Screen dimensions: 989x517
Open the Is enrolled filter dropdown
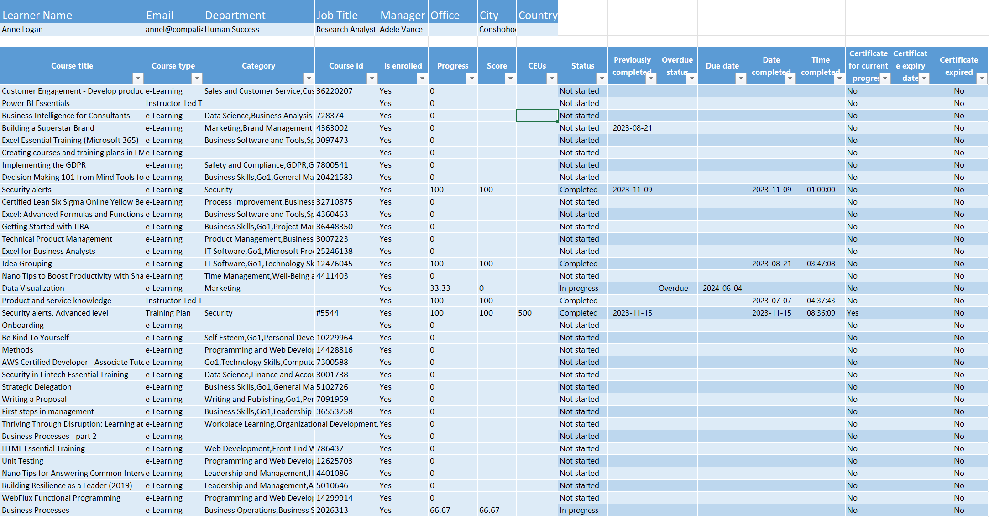[x=422, y=78]
